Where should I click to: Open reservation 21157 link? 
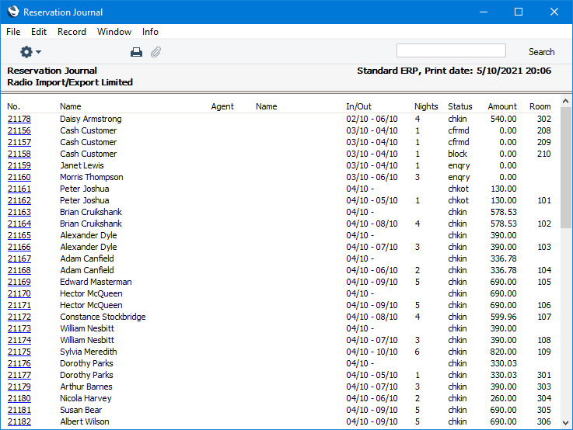click(x=19, y=142)
